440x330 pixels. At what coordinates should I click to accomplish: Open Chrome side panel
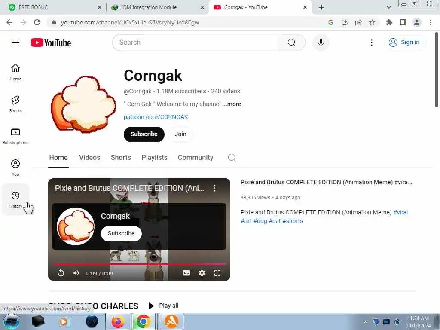pyautogui.click(x=403, y=22)
